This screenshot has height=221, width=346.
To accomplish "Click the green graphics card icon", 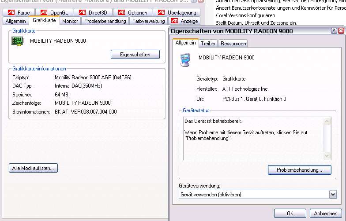I will 18,41.
